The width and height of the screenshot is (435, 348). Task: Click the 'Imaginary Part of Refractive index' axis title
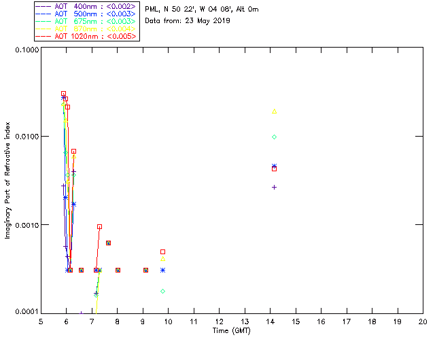pos(7,180)
